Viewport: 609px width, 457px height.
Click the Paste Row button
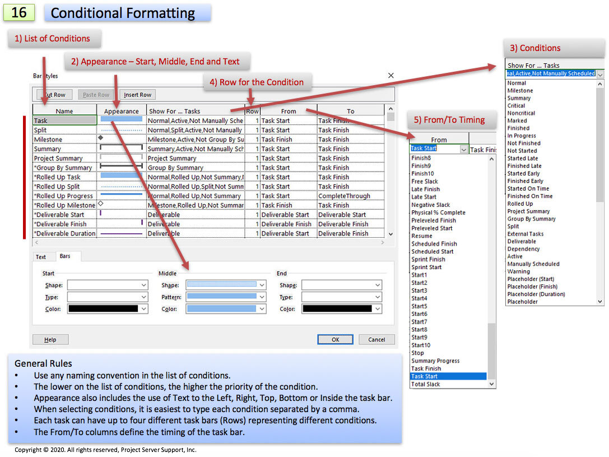click(x=96, y=94)
